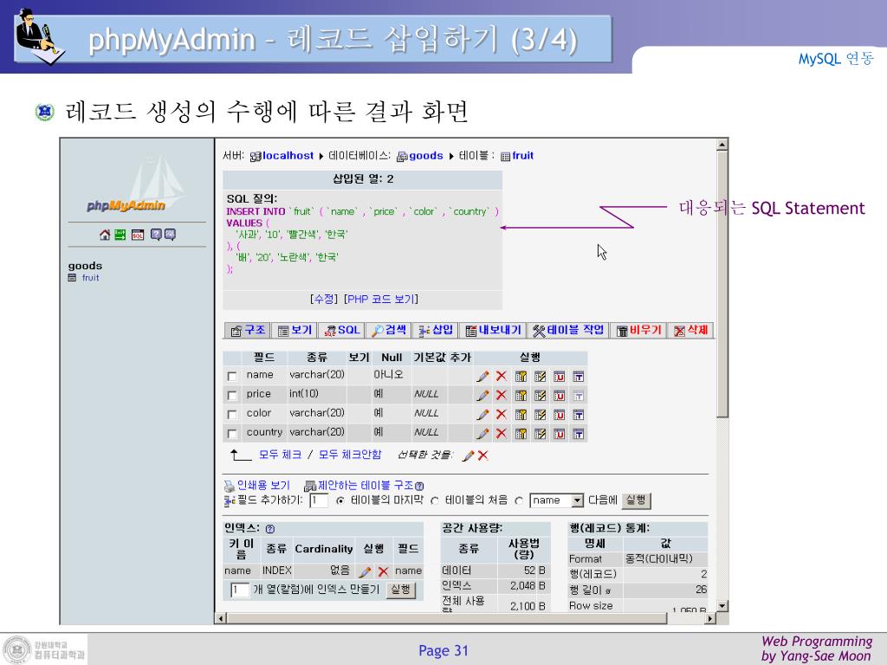This screenshot has height=665, width=887.
Task: Switch to the 구조 tab
Action: [248, 330]
